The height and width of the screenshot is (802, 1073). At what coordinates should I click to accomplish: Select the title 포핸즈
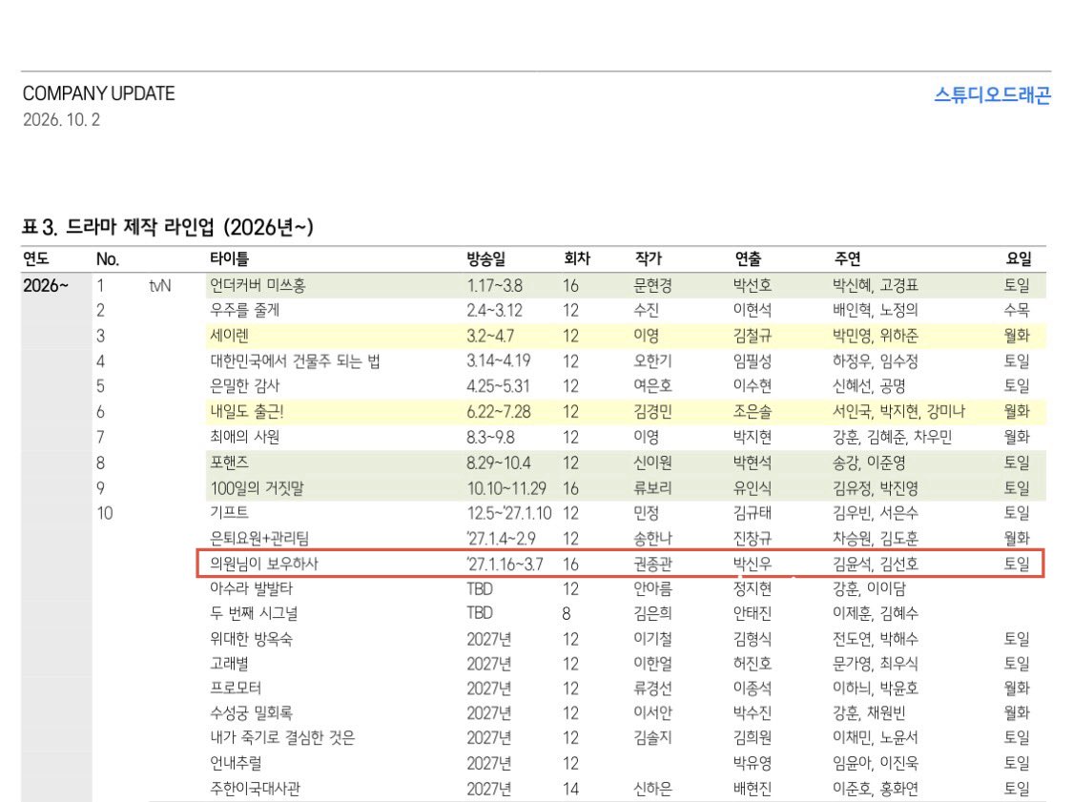click(x=229, y=463)
